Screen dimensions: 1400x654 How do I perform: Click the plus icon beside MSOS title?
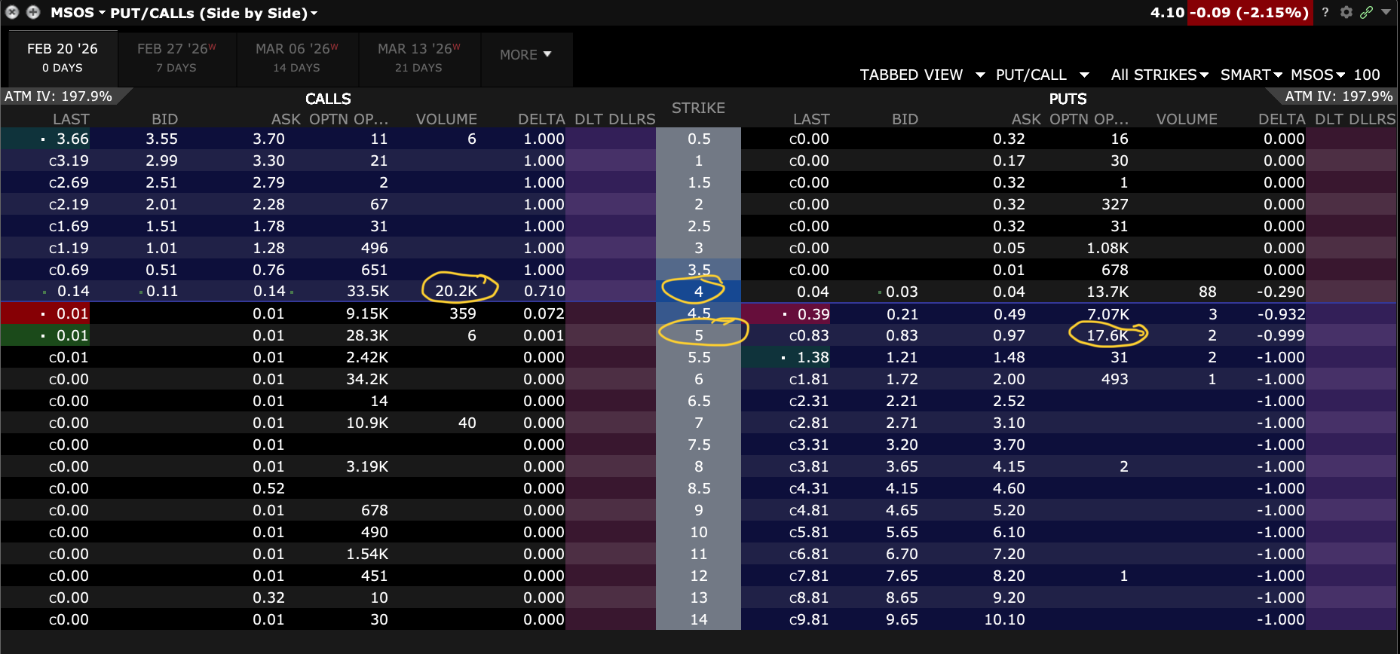33,12
